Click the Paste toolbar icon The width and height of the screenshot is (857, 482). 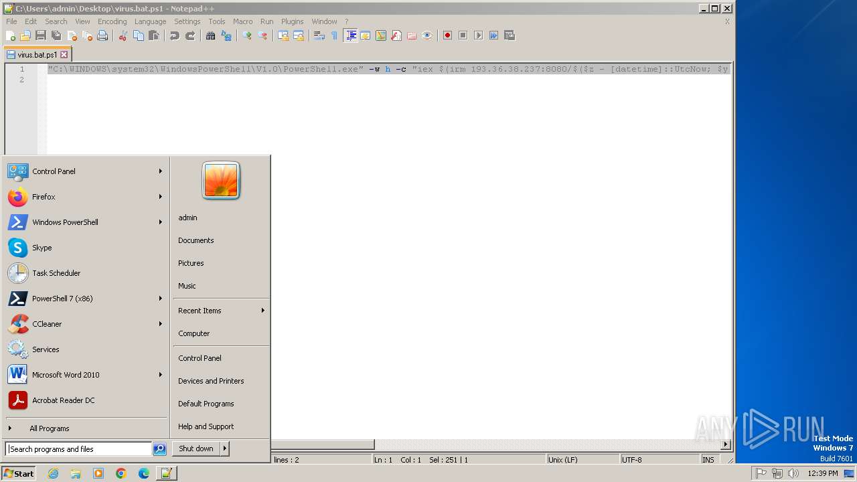[154, 35]
